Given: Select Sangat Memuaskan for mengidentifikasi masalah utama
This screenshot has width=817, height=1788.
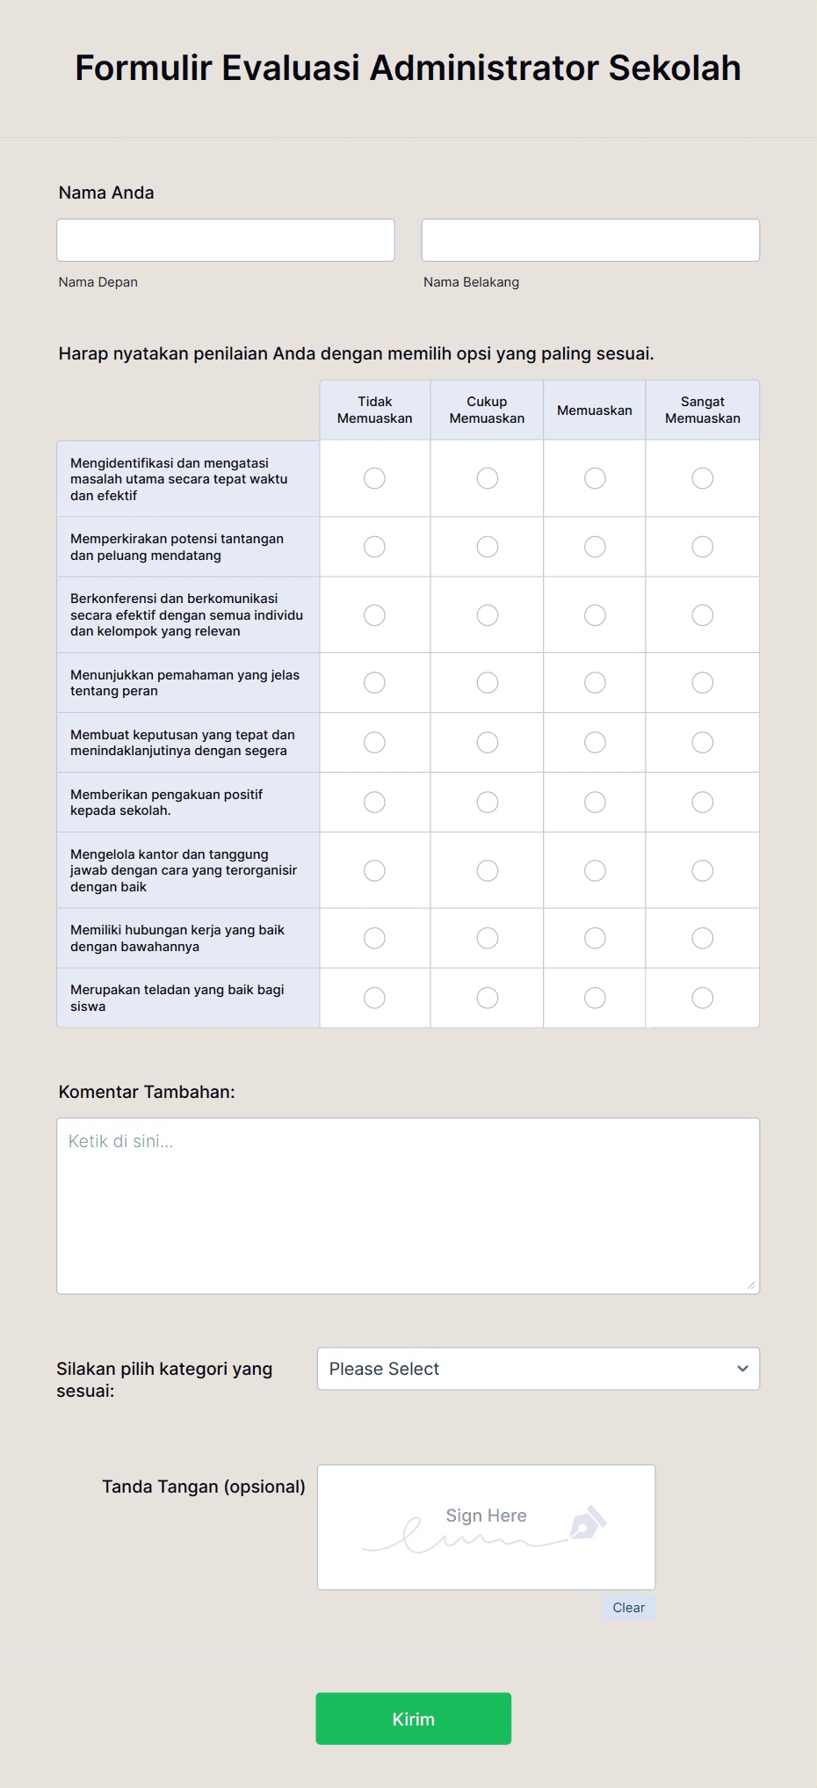Looking at the screenshot, I should (702, 478).
